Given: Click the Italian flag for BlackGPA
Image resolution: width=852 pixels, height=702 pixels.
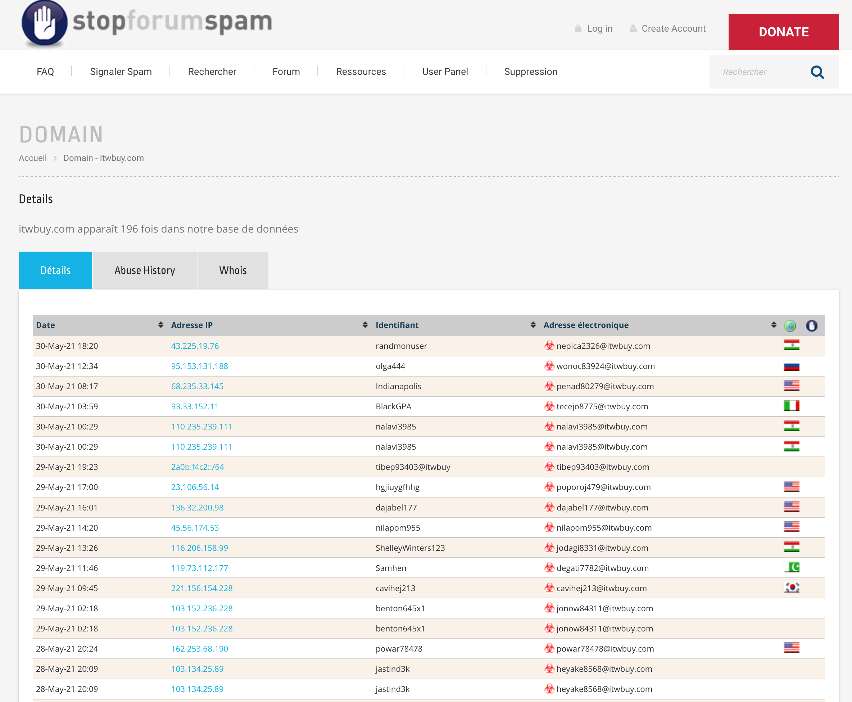Looking at the screenshot, I should (791, 406).
